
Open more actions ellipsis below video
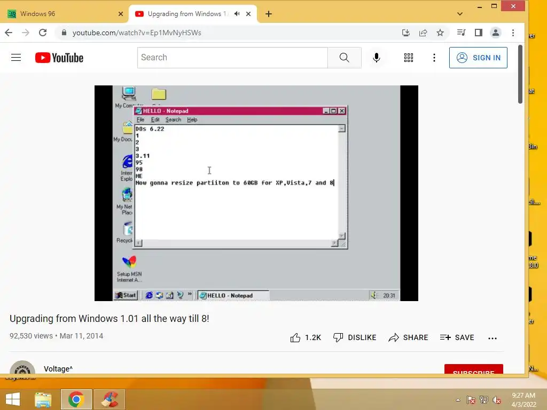pyautogui.click(x=492, y=338)
